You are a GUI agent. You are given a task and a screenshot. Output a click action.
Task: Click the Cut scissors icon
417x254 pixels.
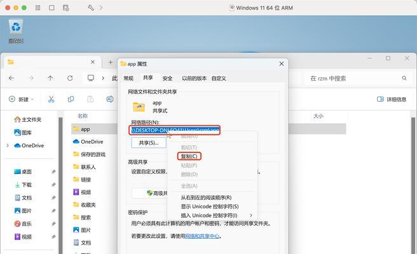(51, 99)
